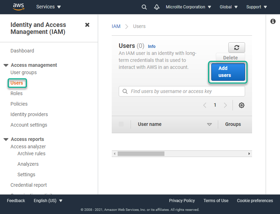Open Identity providers in sidebar

pos(29,114)
